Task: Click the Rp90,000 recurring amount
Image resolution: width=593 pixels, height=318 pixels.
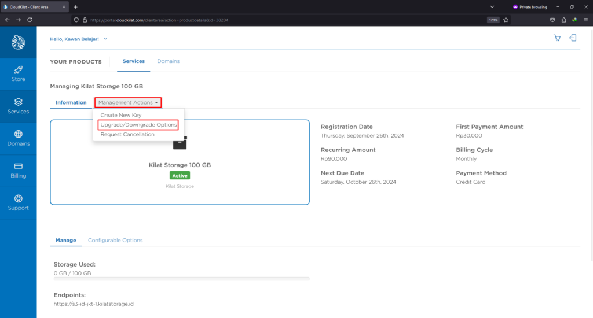Action: coord(334,158)
